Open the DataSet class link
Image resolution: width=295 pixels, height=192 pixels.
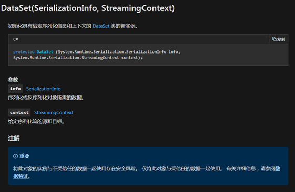click(x=101, y=26)
